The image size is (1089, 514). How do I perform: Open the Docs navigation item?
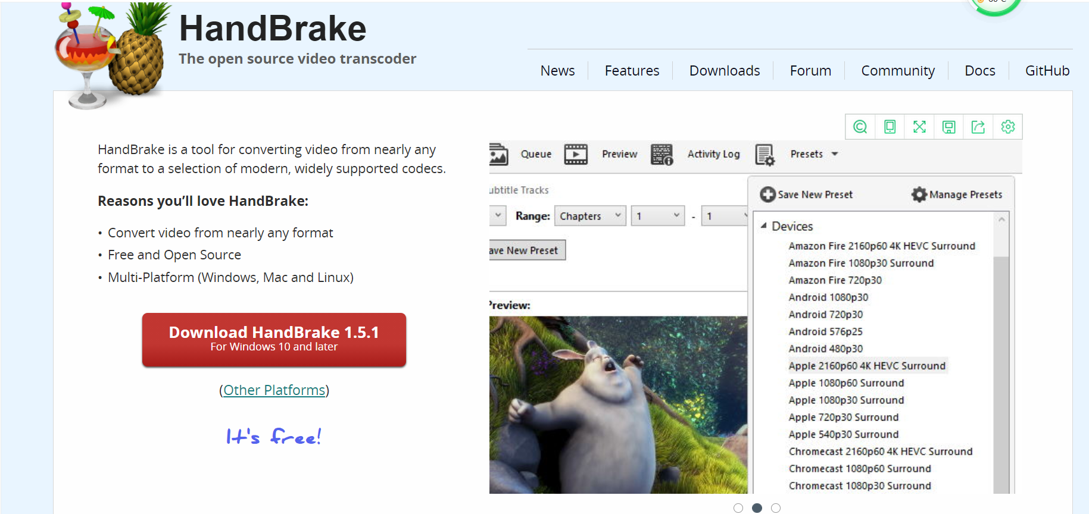(x=980, y=71)
